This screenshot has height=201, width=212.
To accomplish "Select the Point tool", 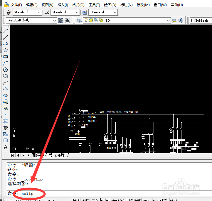I will (x=6, y=115).
